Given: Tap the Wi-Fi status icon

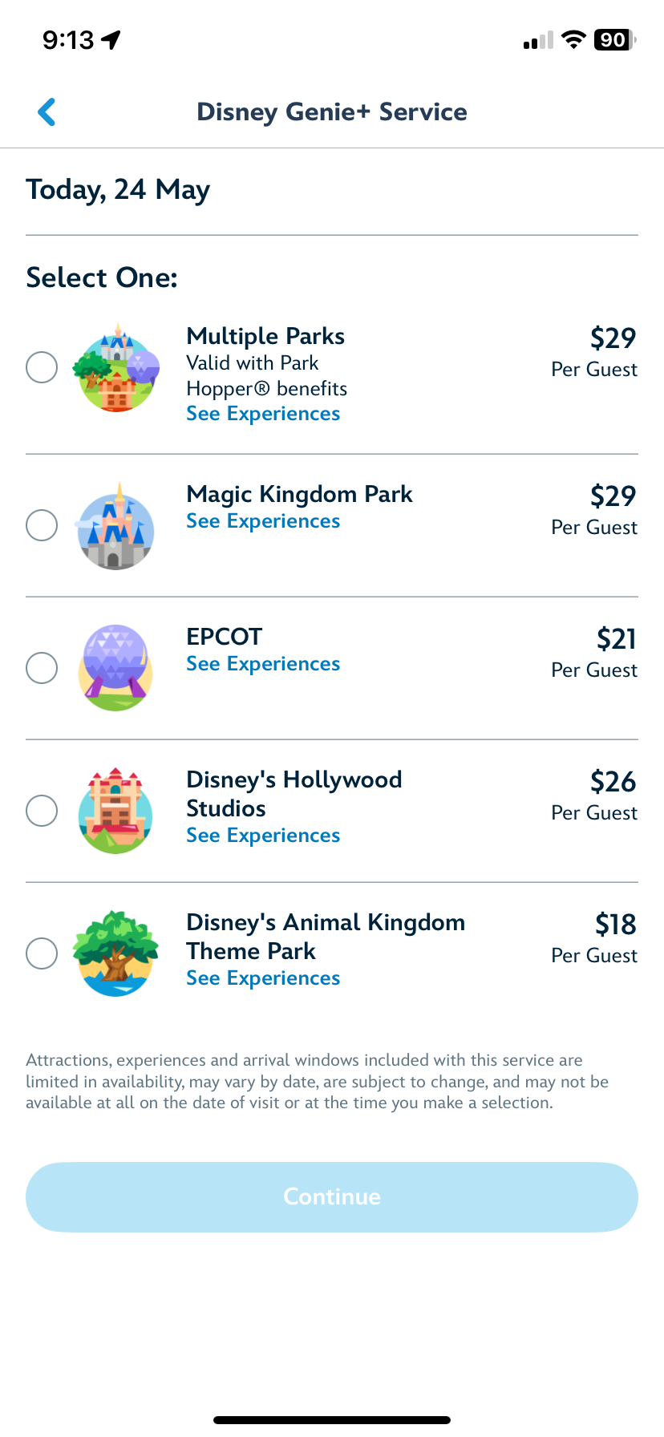Looking at the screenshot, I should (x=573, y=40).
